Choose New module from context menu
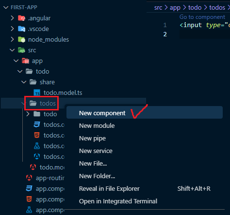Screen dimensions: 230x215 point(145,125)
